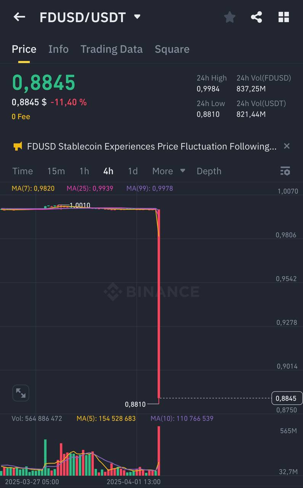Image resolution: width=303 pixels, height=488 pixels.
Task: Open chart indicator settings icon
Action: coord(285,171)
